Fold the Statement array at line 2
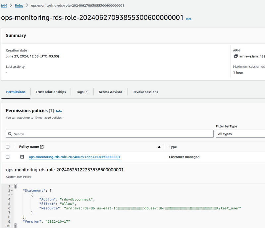 pos(12,191)
